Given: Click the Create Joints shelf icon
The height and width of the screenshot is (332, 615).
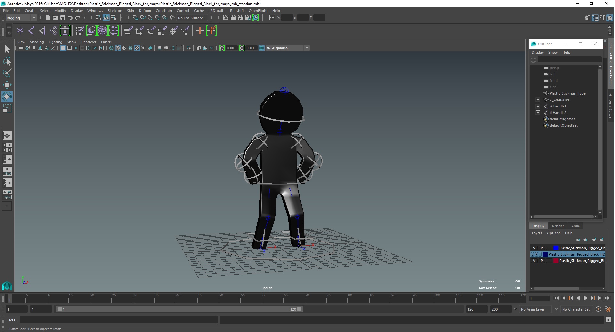Looking at the screenshot, I should 31,31.
